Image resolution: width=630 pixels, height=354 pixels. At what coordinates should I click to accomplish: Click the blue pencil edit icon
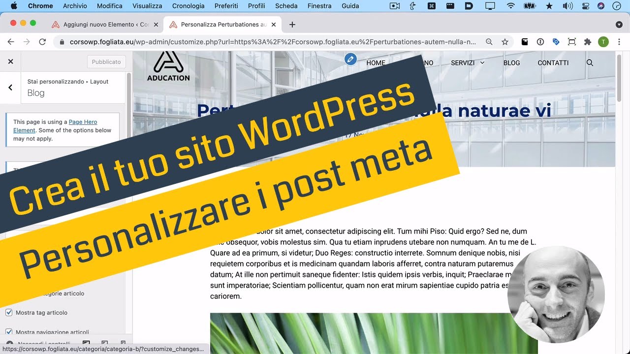pos(350,59)
